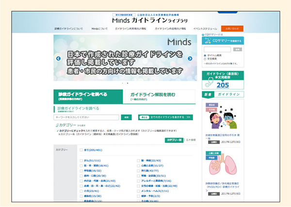Click the next slide arrow on banner
This screenshot has width=291, height=207.
point(190,59)
